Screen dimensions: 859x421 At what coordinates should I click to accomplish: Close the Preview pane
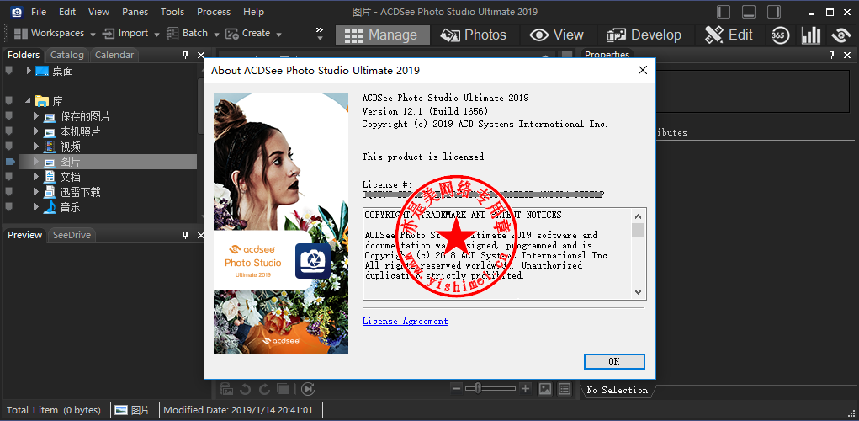click(x=200, y=235)
